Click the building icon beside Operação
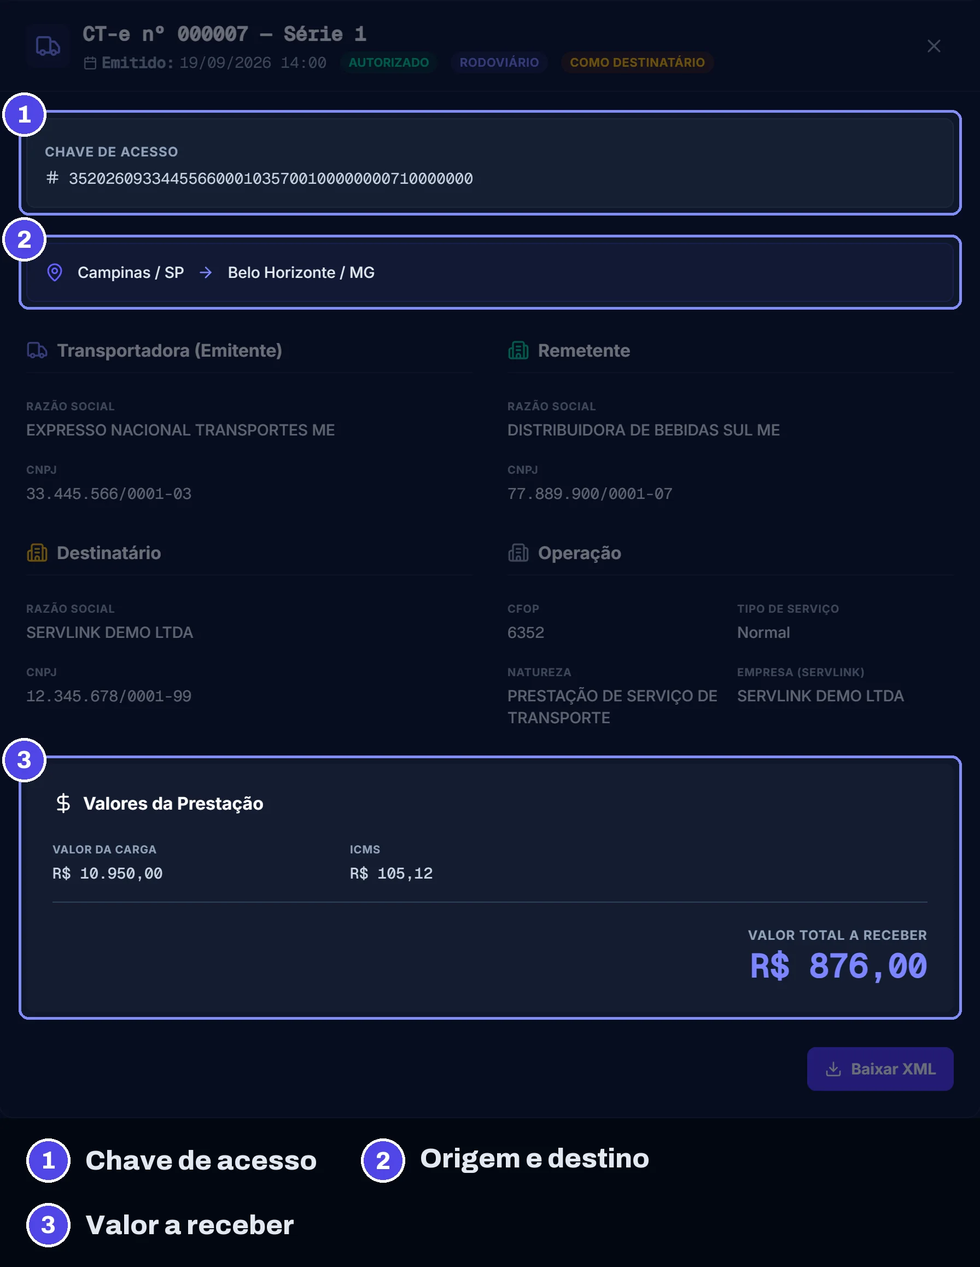This screenshot has height=1267, width=980. (x=518, y=553)
